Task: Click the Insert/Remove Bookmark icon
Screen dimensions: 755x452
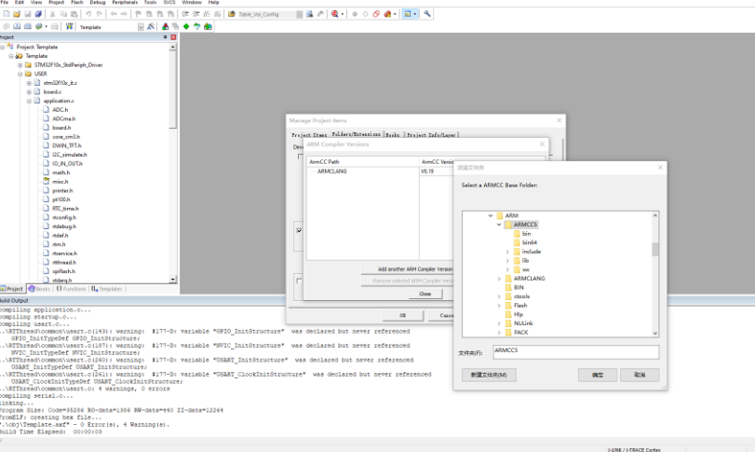Action: (x=138, y=14)
